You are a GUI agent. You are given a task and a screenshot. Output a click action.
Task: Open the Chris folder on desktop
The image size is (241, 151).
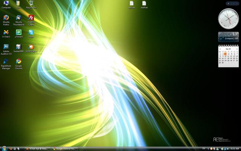click(18, 5)
